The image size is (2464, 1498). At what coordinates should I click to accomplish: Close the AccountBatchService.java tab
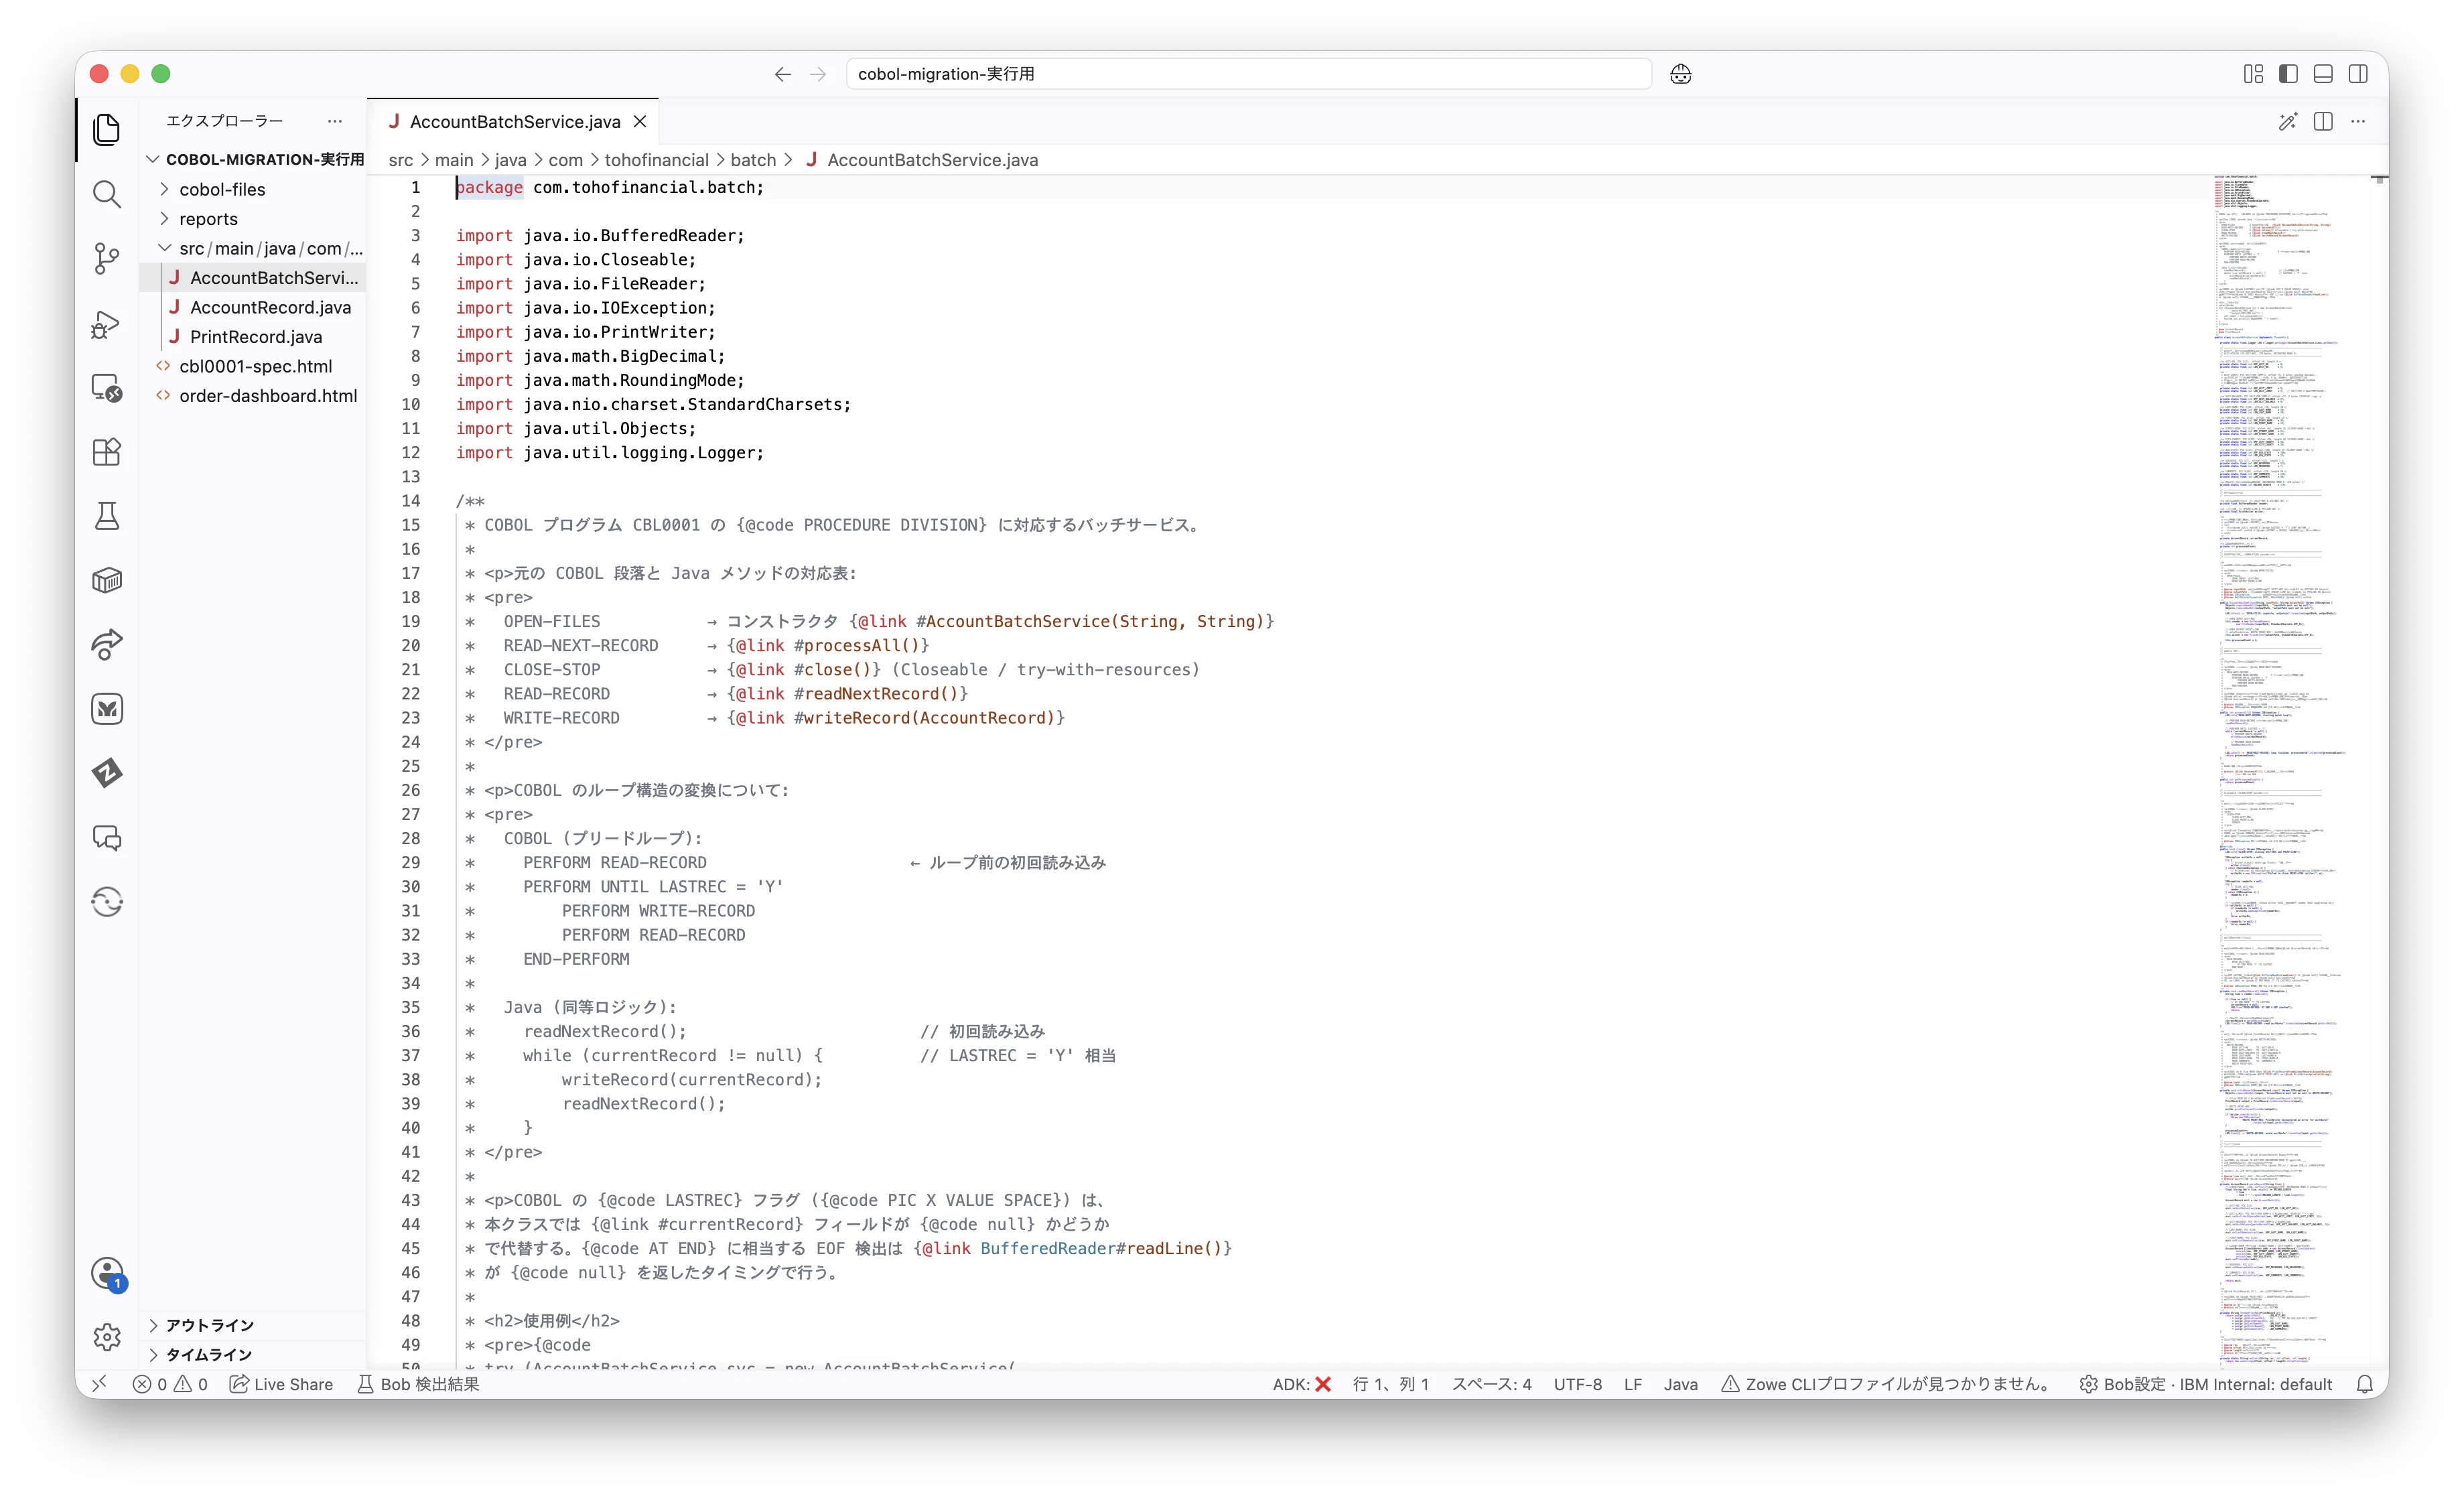[640, 122]
